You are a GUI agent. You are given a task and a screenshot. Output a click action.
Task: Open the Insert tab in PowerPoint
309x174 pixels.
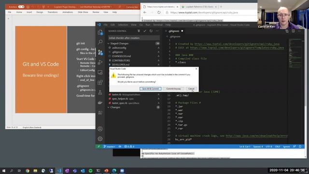[x=29, y=12]
